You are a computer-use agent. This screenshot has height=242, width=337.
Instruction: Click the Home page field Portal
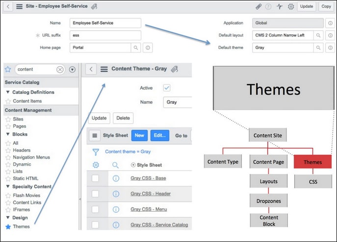pyautogui.click(x=100, y=48)
